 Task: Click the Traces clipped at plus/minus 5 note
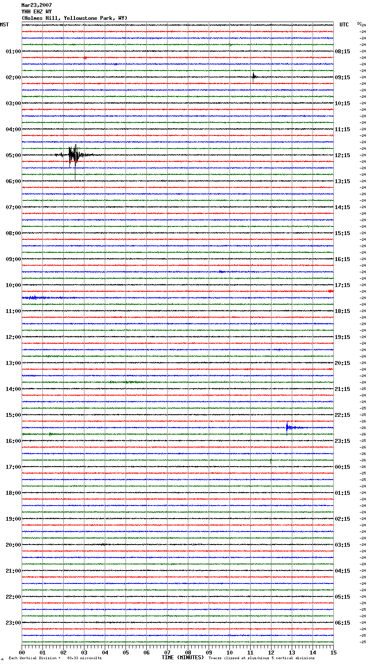pos(261,658)
